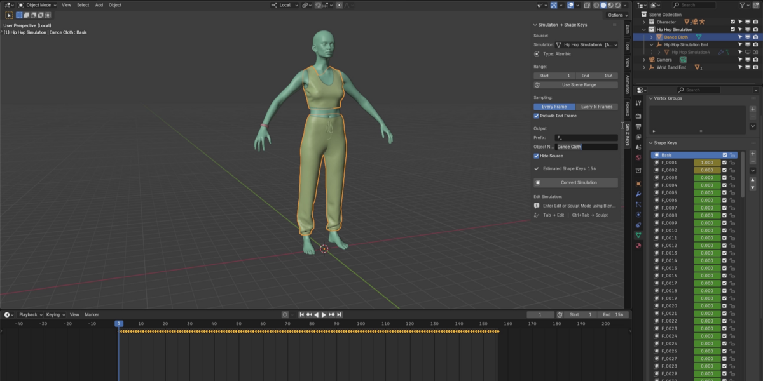Switch to solid viewport shading
Screen dimensions: 763x381
(x=603, y=5)
